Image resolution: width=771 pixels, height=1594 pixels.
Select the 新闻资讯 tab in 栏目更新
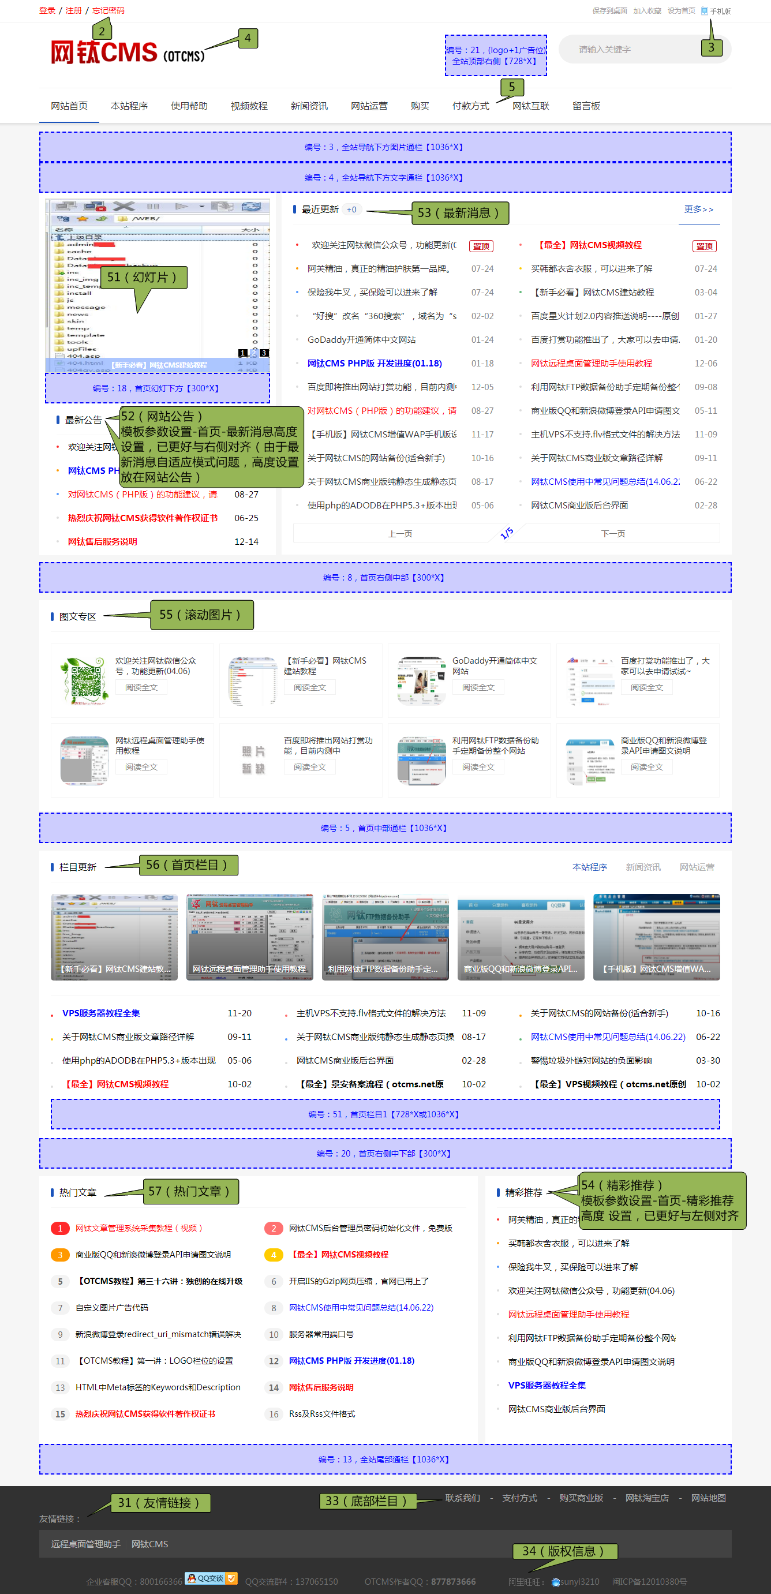click(643, 867)
